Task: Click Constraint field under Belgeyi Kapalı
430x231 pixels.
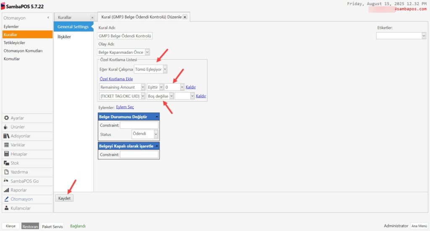Action: (139, 155)
